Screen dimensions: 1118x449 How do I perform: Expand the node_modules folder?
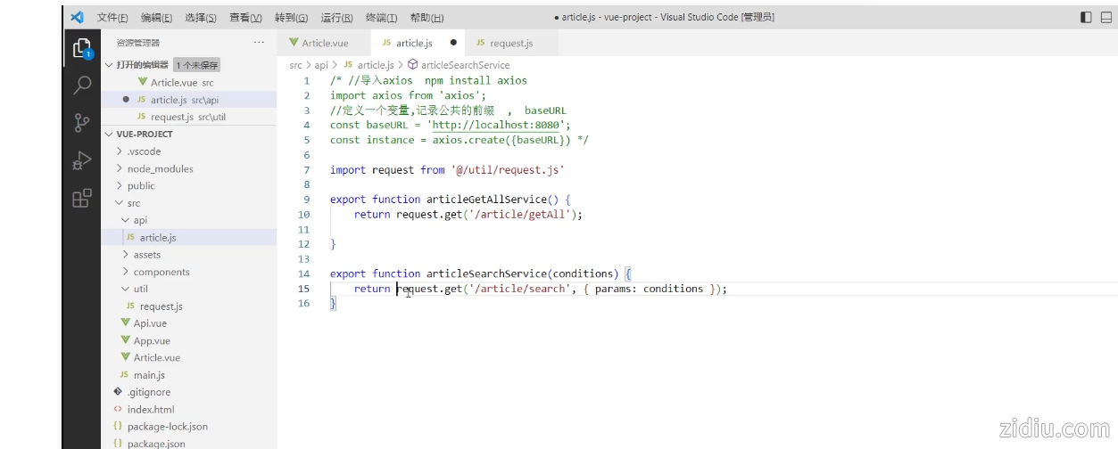(x=160, y=168)
